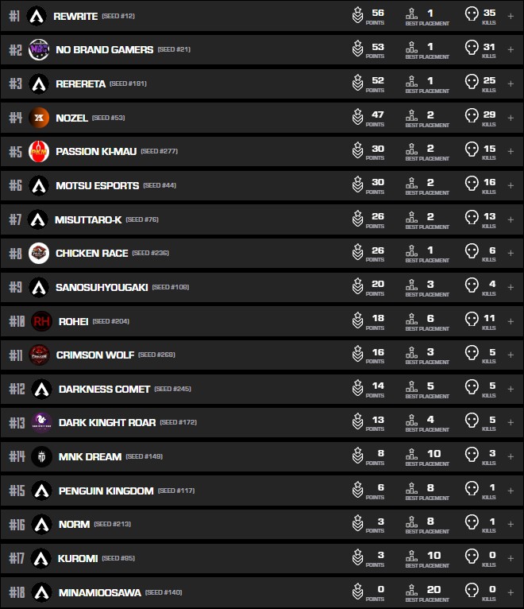Click the Nozel team logo

(39, 118)
